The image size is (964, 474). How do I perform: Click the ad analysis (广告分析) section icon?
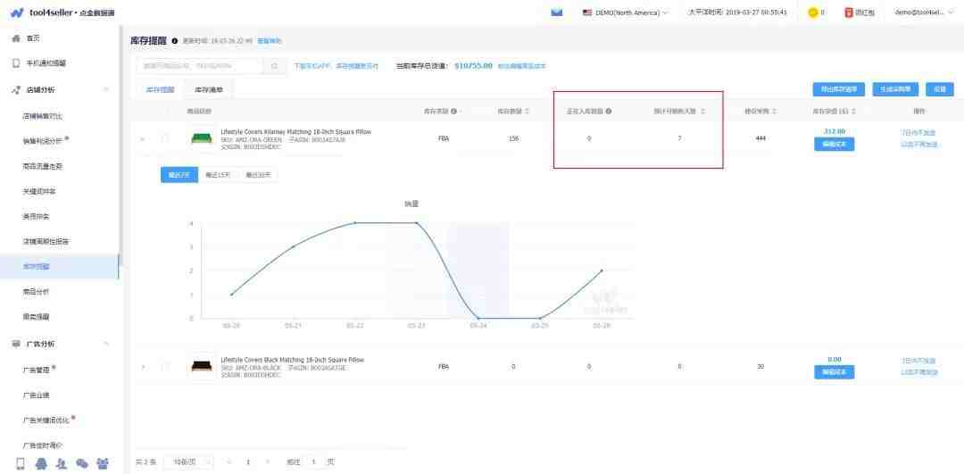tap(17, 344)
